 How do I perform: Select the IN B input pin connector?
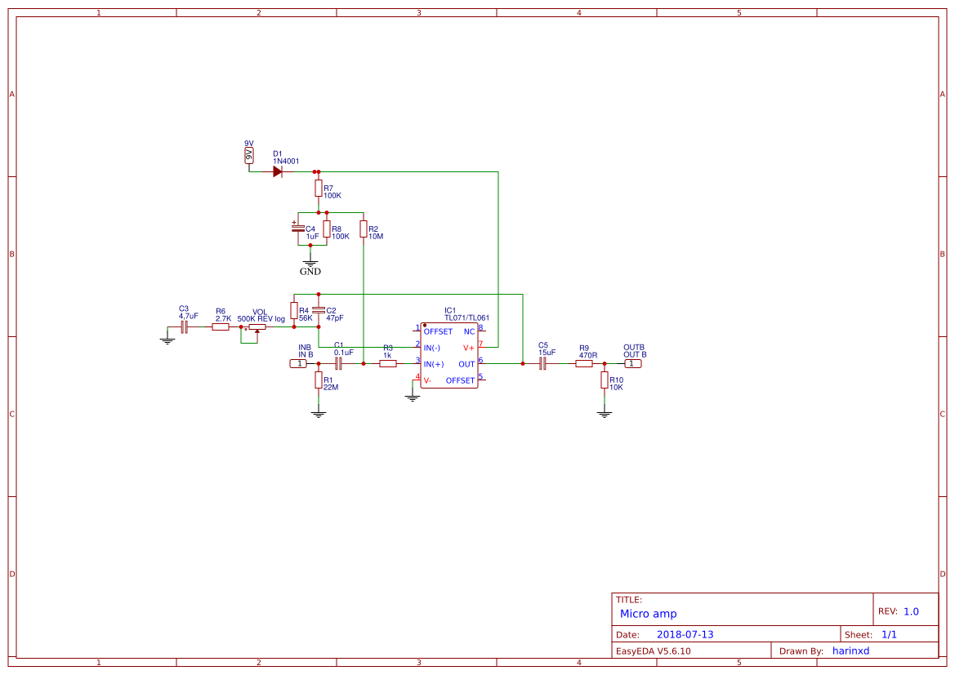pos(298,362)
